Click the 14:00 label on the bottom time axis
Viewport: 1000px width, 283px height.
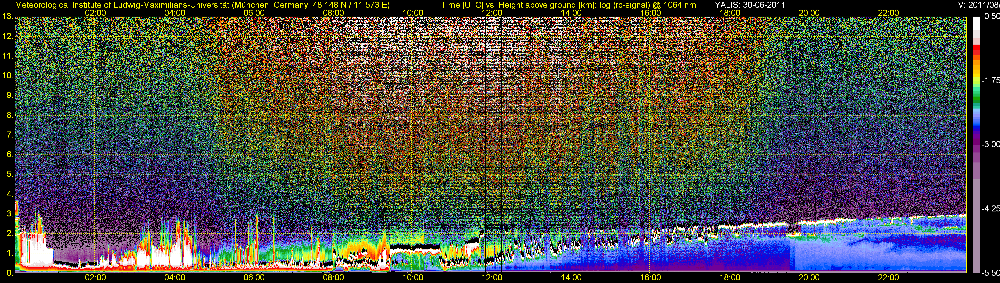[571, 278]
